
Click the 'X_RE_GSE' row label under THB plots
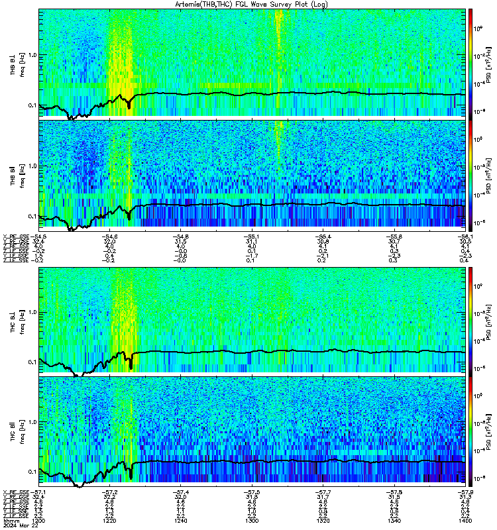pos(17,237)
